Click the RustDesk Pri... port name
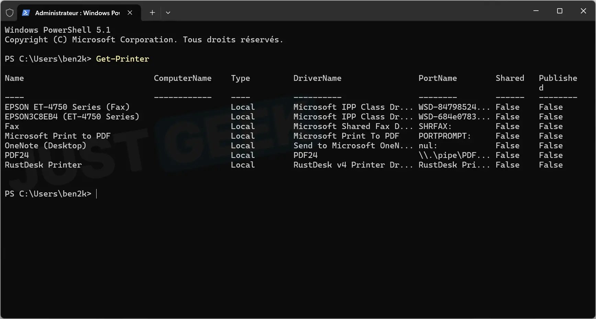The height and width of the screenshot is (319, 596). (454, 165)
